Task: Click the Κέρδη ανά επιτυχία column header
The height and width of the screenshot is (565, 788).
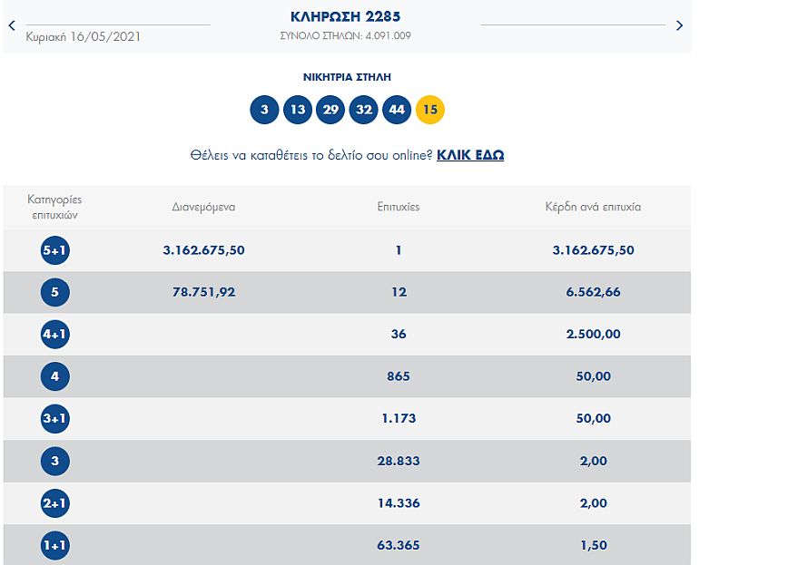Action: tap(593, 207)
